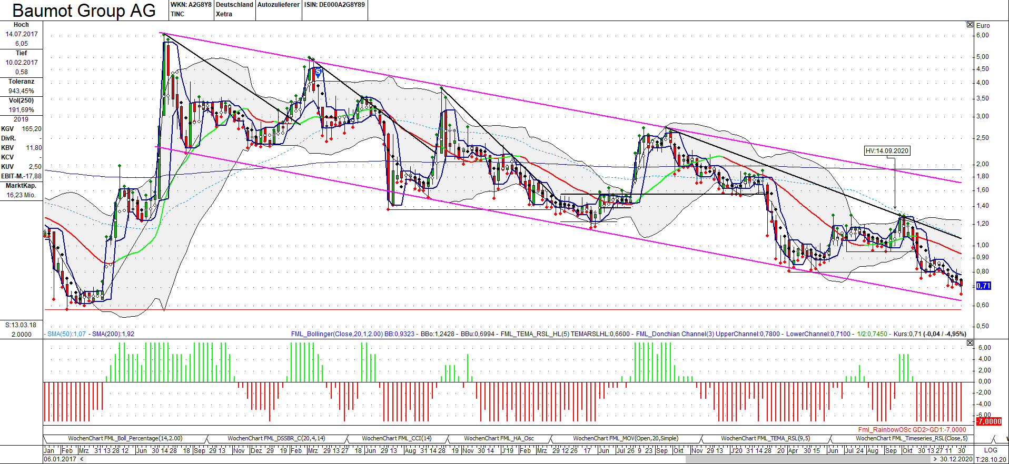Screen dimensions: 1009x464
Task: Click the blue 0,71 current price tag
Action: click(x=984, y=286)
